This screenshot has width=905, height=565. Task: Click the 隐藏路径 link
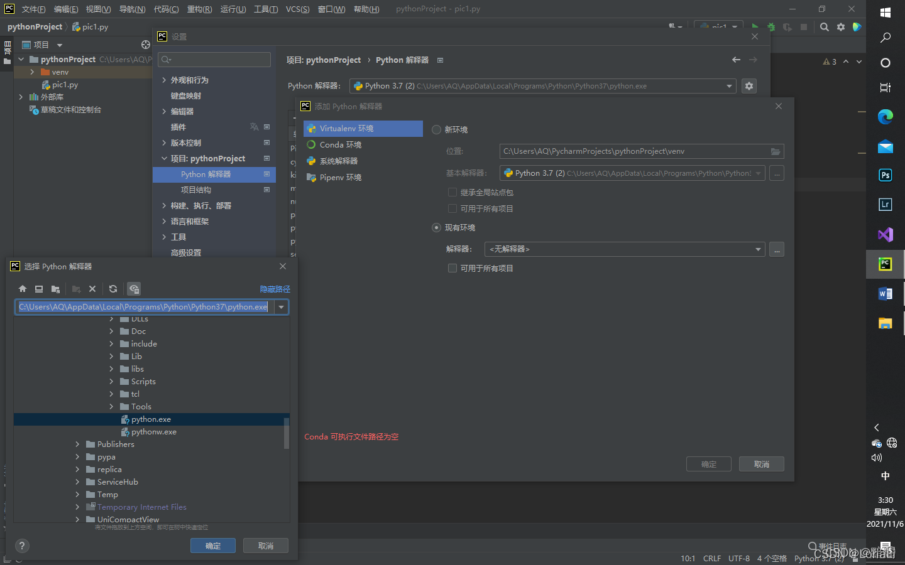point(275,289)
